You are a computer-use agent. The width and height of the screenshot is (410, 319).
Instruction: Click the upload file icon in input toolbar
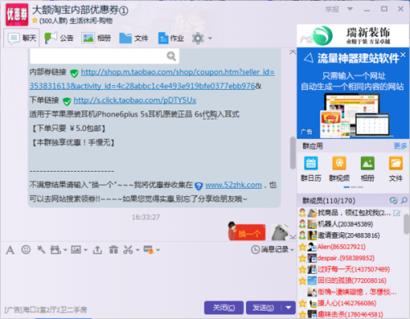coord(98,249)
